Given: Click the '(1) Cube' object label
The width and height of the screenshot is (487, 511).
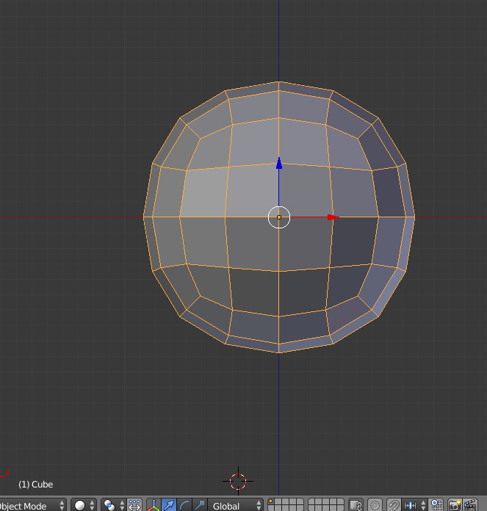Looking at the screenshot, I should click(36, 485).
